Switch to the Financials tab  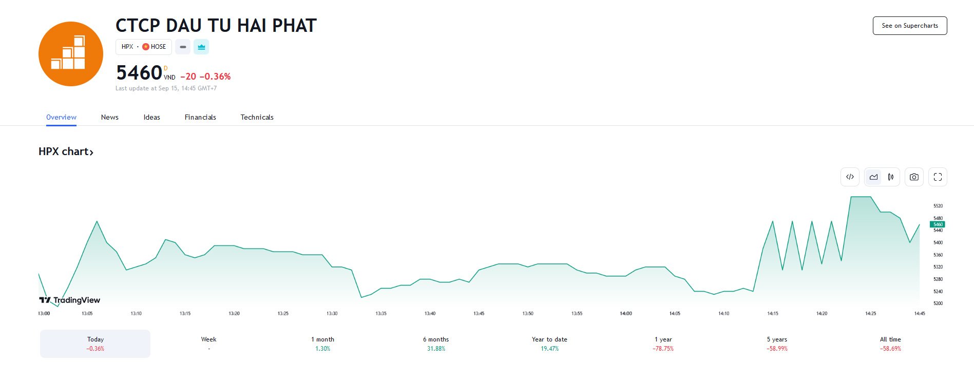click(200, 117)
